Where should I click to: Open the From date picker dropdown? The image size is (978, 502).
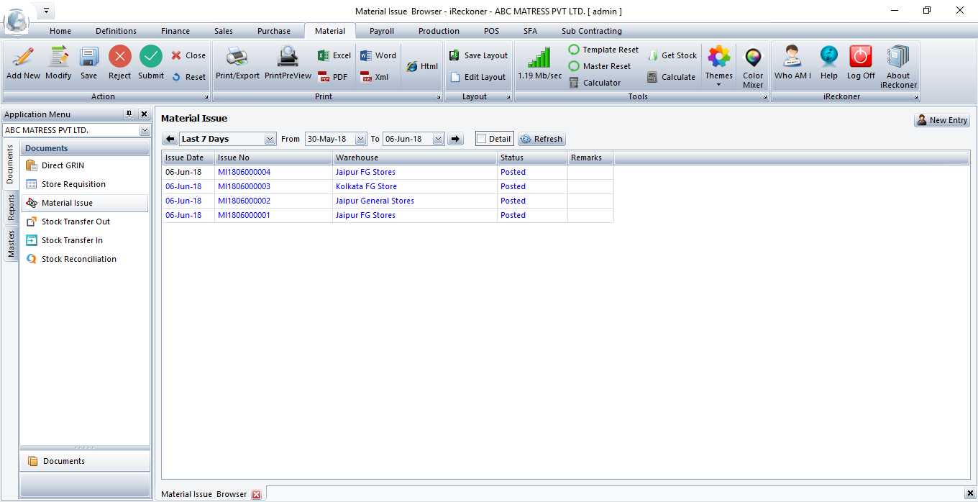(x=361, y=139)
